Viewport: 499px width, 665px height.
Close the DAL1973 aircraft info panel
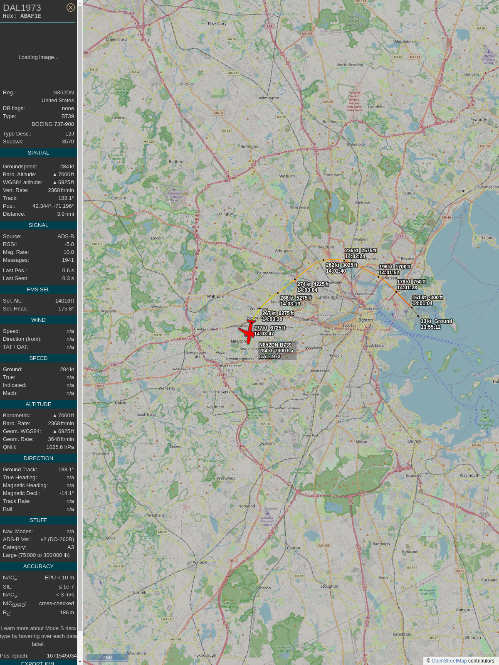[71, 7]
